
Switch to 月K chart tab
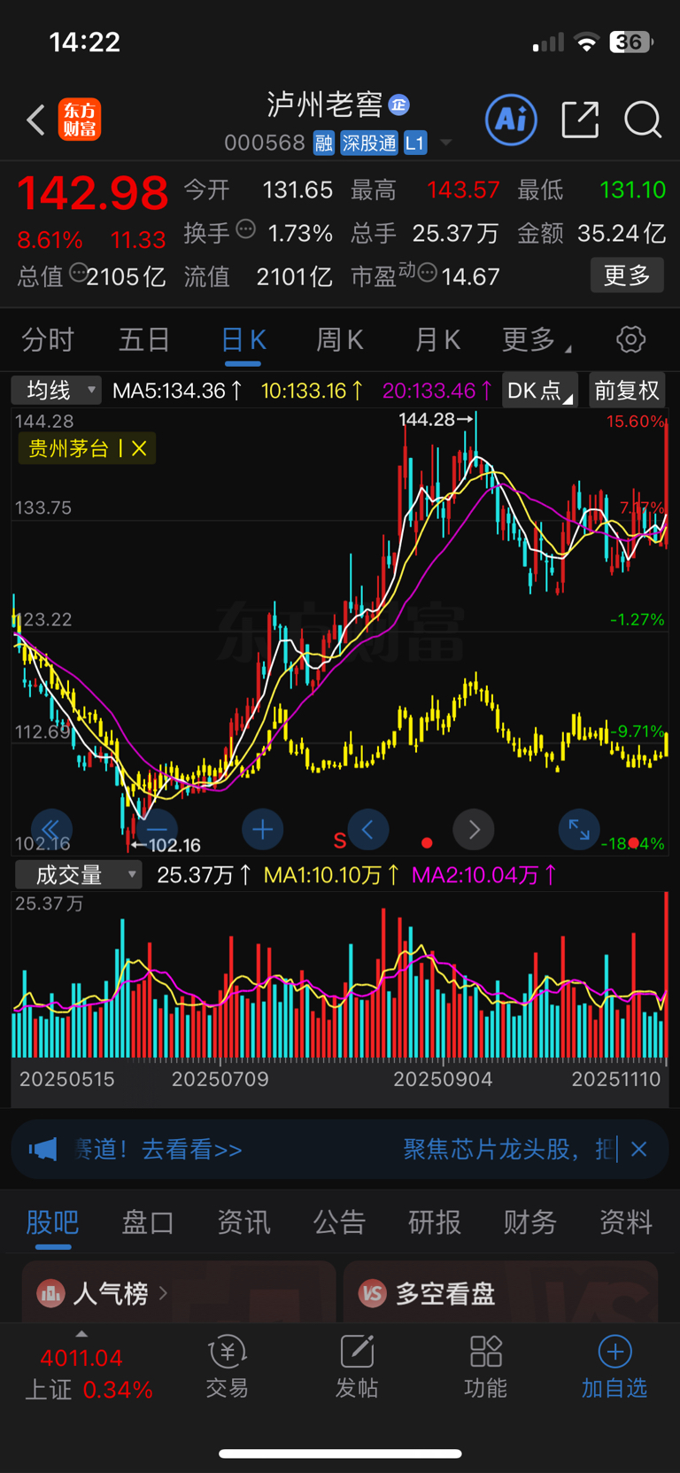437,339
